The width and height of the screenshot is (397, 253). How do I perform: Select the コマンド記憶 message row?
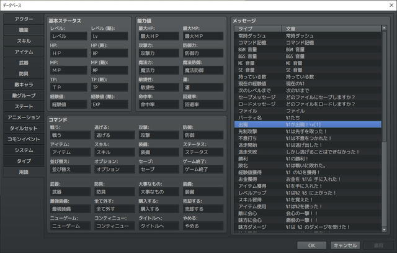308,43
